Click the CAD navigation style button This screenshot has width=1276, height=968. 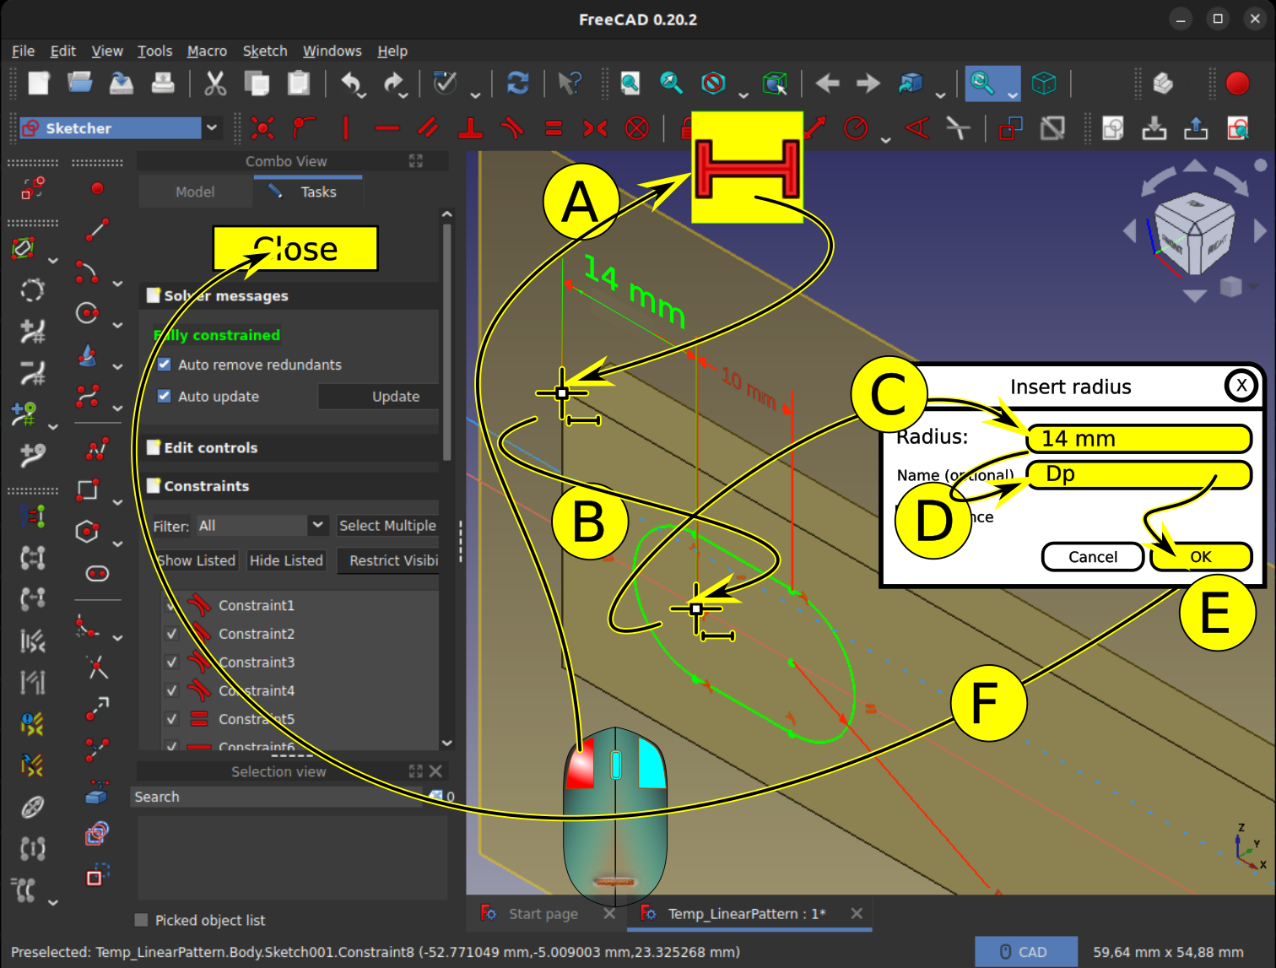tap(1025, 952)
